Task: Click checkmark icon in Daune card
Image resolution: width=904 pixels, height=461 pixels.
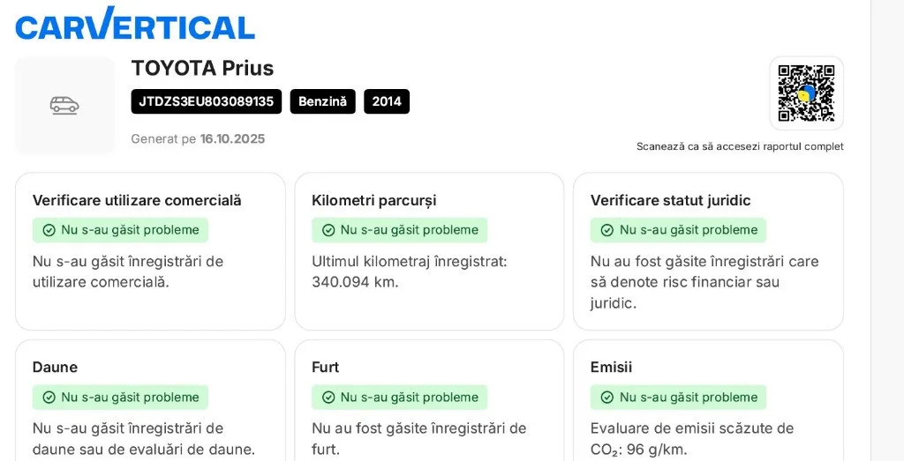Action: coord(49,398)
